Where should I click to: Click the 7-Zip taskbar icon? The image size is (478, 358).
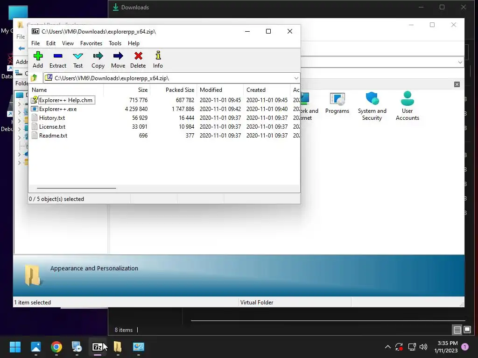click(97, 347)
